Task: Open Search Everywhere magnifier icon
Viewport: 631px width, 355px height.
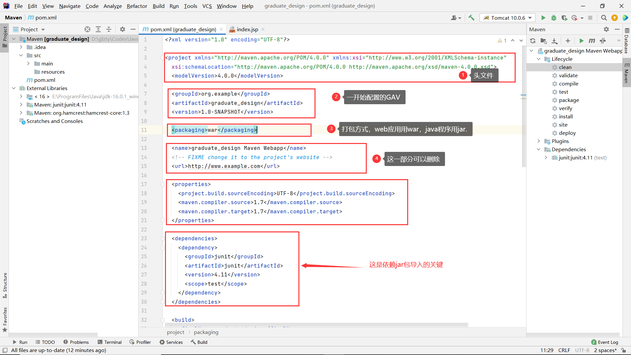Action: pos(604,18)
